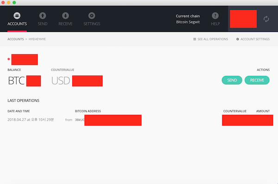Click the BITCOIN ADDRESS column header

(88, 111)
